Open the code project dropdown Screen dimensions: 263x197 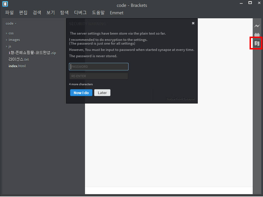click(11, 23)
